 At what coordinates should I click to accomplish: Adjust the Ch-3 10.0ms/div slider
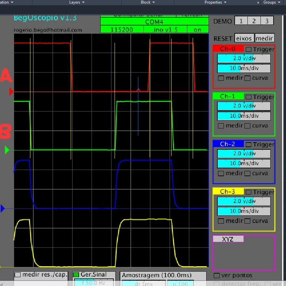[244, 211]
